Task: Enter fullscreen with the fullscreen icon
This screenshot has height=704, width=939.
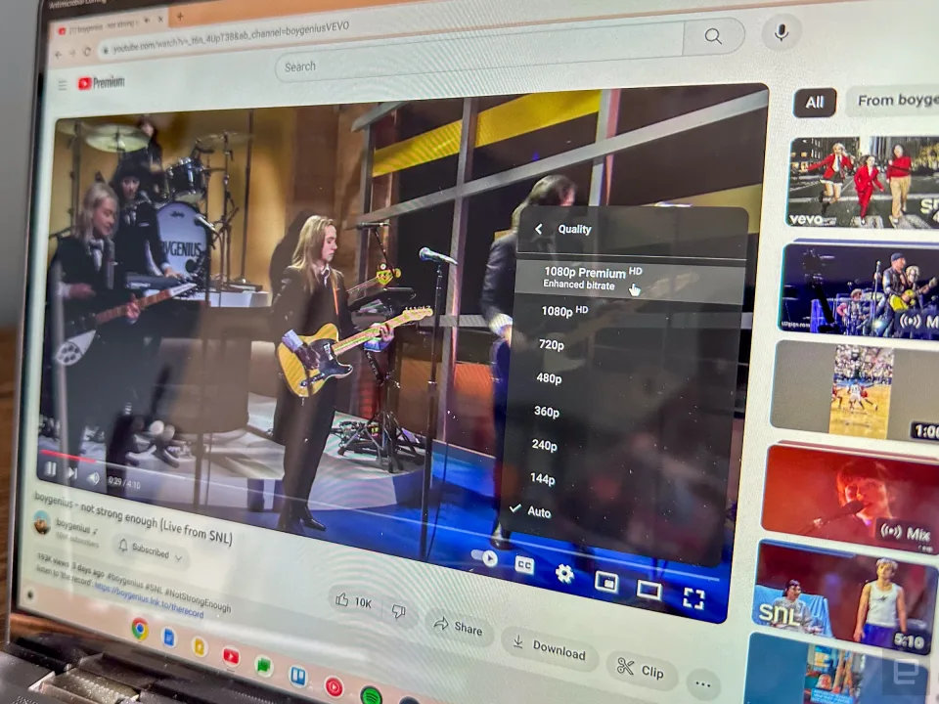Action: [x=693, y=598]
